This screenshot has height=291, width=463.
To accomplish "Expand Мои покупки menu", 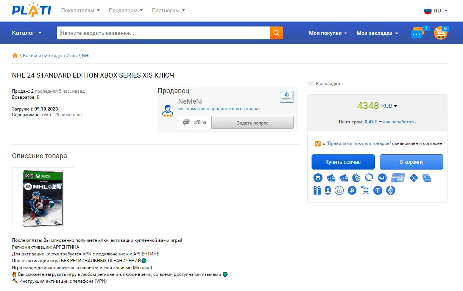I will [328, 33].
